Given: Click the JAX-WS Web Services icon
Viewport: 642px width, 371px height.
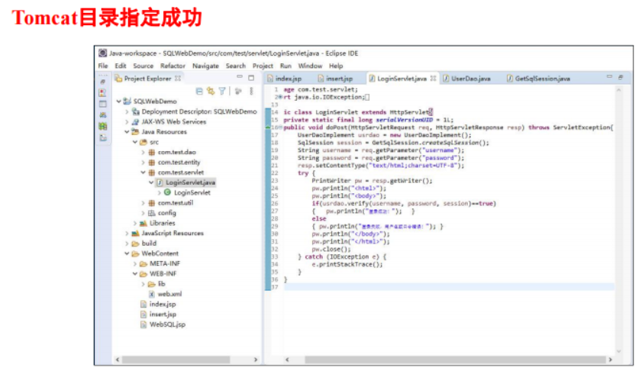Looking at the screenshot, I should (x=136, y=121).
